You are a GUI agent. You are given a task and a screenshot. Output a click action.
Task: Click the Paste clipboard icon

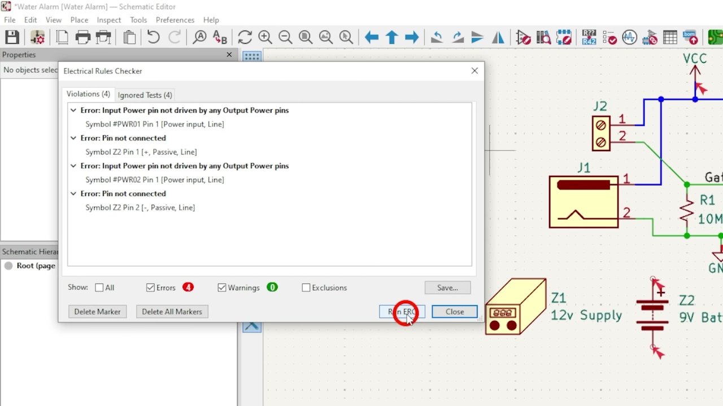tap(129, 37)
